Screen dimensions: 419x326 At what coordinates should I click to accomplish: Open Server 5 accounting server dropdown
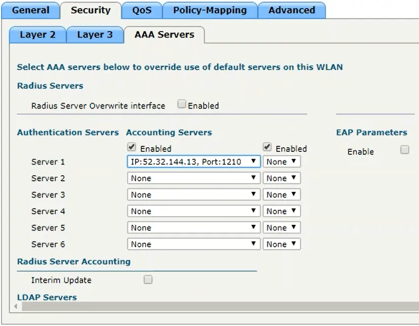click(281, 228)
